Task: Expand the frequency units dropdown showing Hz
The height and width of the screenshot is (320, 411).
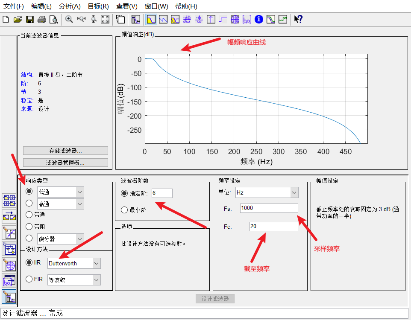Action: click(x=294, y=192)
